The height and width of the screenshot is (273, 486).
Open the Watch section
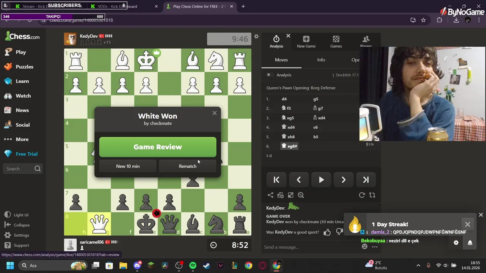click(x=17, y=96)
